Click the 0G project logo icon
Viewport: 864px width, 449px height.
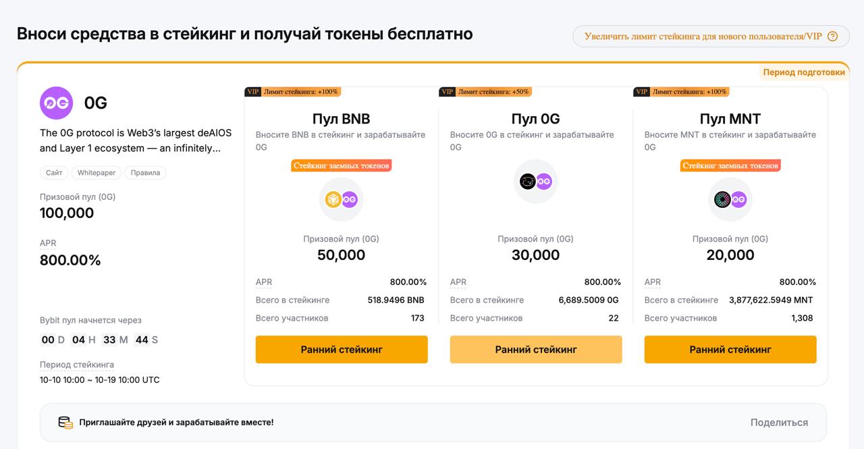point(56,103)
